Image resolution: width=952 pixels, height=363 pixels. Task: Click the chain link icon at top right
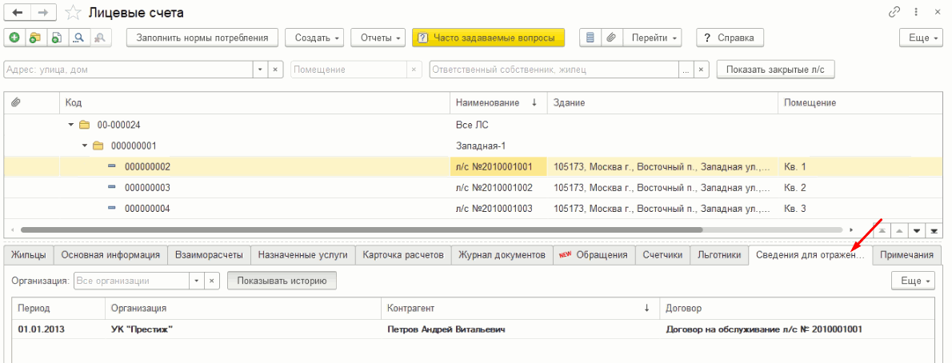coord(894,13)
